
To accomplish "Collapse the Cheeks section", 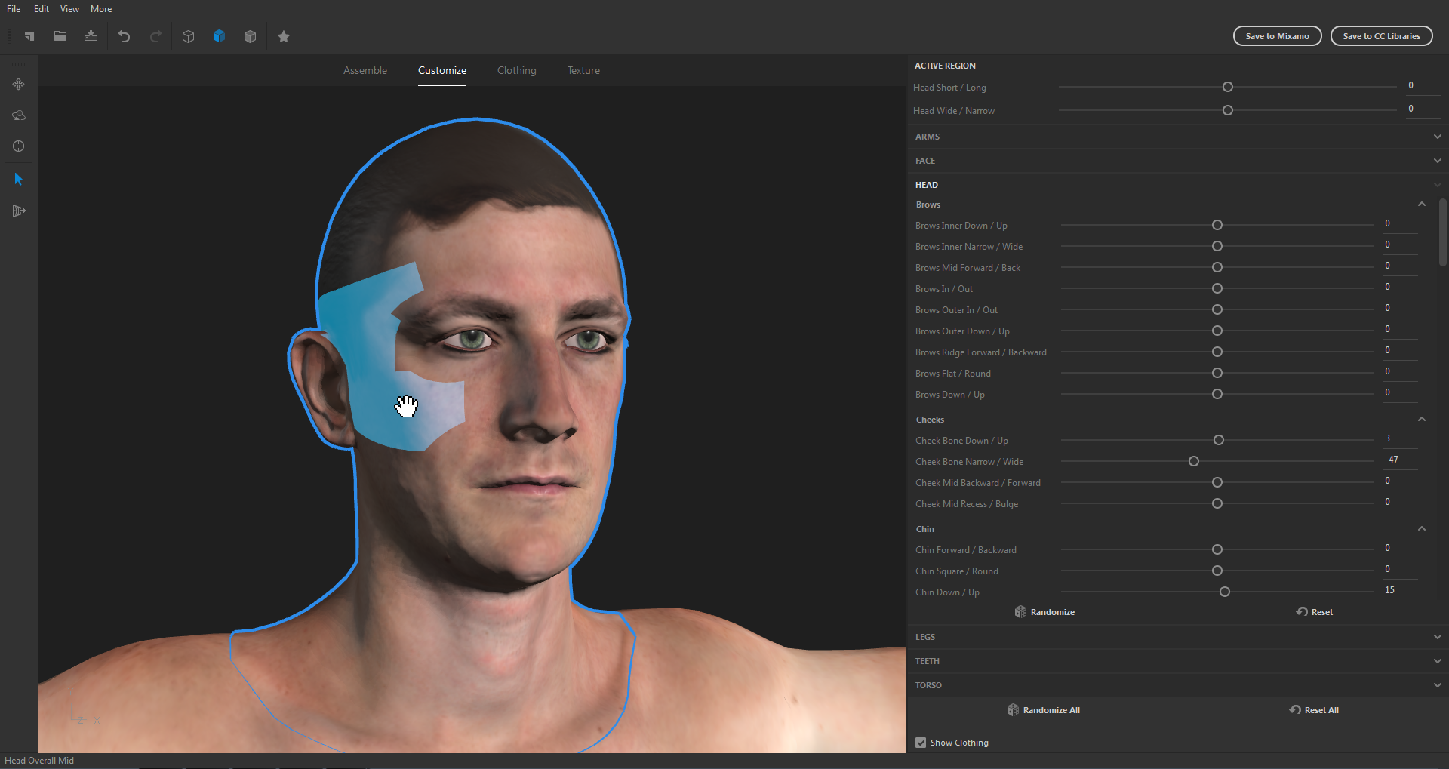I will point(1421,420).
